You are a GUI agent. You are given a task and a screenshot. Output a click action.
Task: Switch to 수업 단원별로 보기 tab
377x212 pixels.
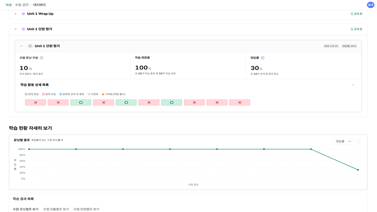click(x=86, y=209)
